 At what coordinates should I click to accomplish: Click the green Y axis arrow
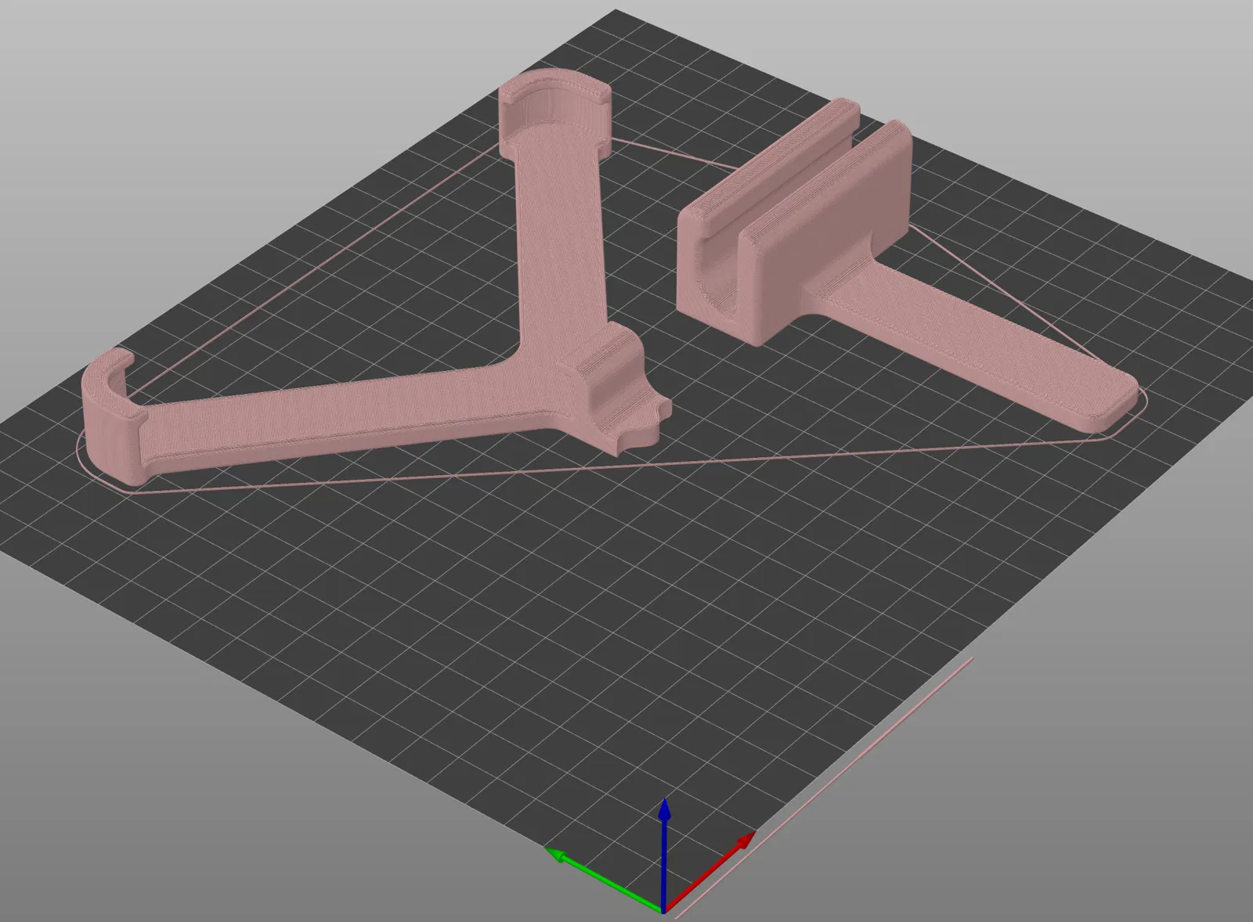(x=603, y=880)
